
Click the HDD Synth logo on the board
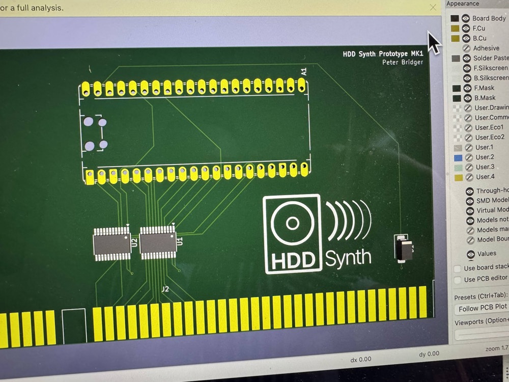click(x=317, y=234)
